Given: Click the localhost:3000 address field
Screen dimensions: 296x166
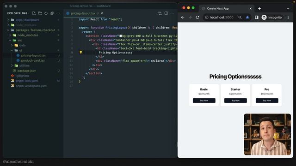Looking at the screenshot, I should (x=222, y=18).
